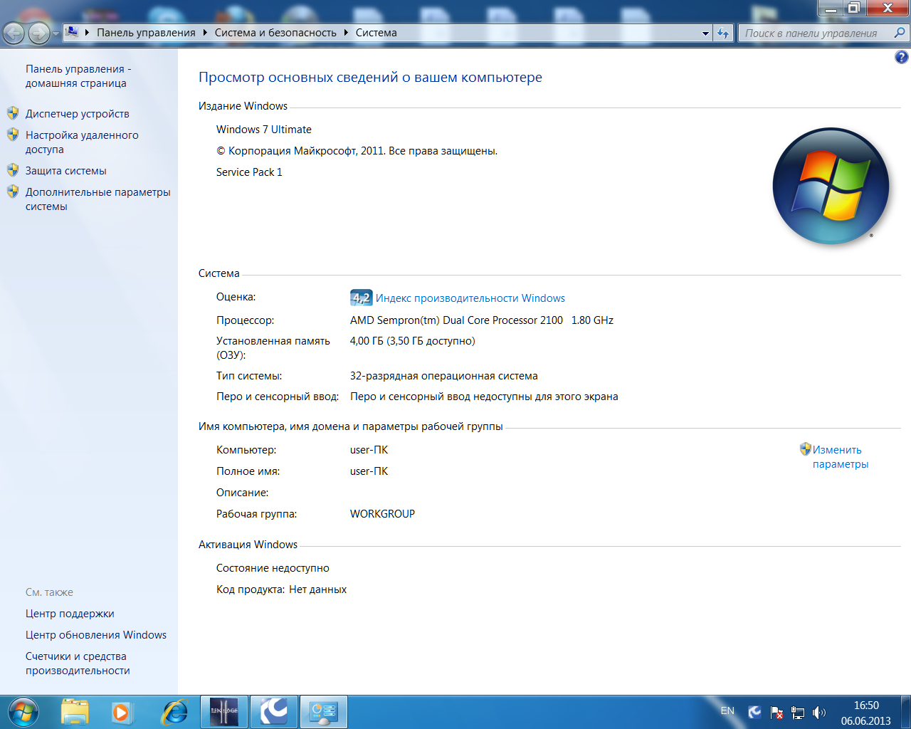This screenshot has height=729, width=911.
Task: Click Изменить параметры link
Action: (x=841, y=457)
